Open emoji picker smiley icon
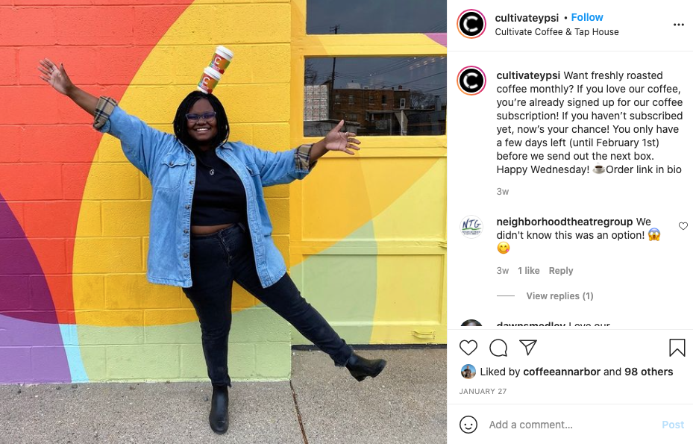The image size is (693, 444). point(468,425)
